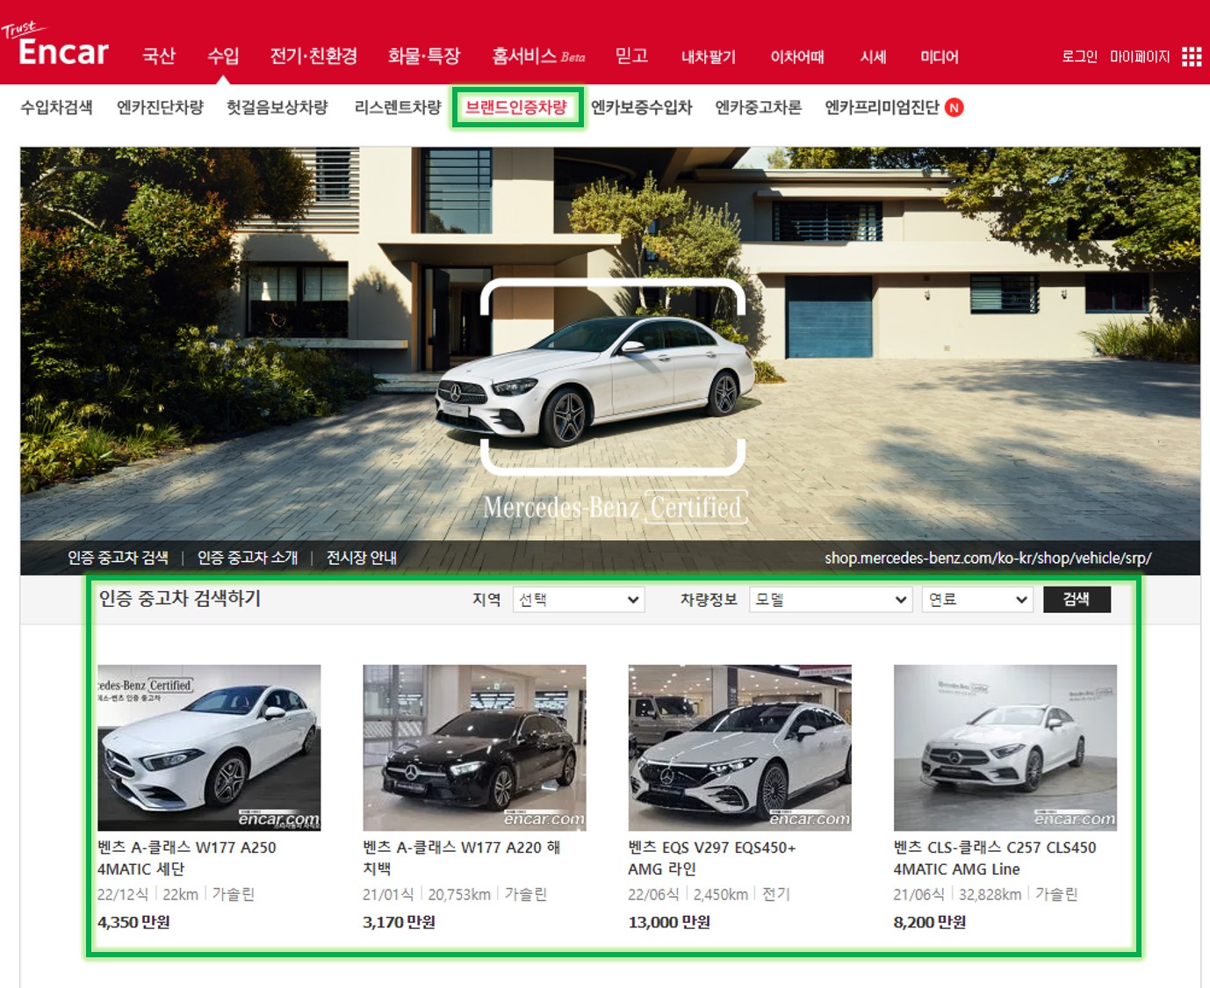The height and width of the screenshot is (988, 1210).
Task: Open the 국산 main menu
Action: [x=159, y=56]
